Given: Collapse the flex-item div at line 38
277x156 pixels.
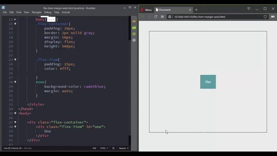Looking at the screenshot, I should click(x=15, y=127).
